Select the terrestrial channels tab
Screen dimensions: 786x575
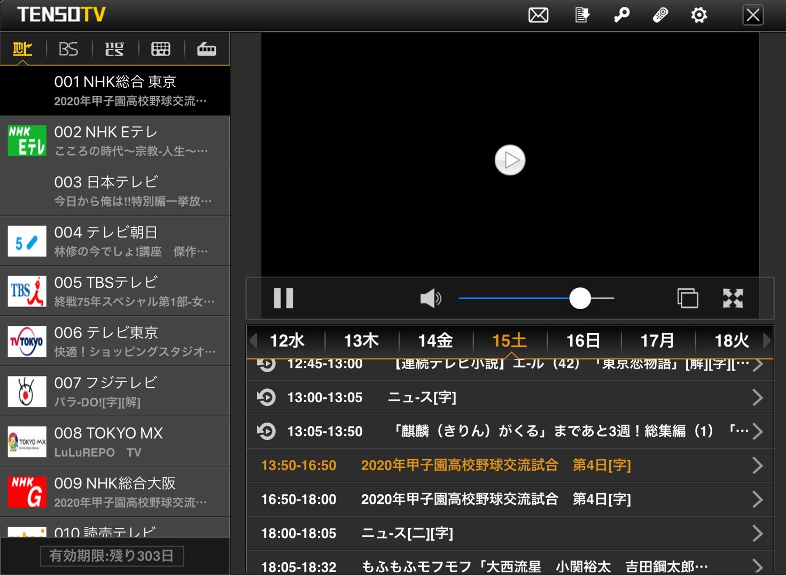[22, 49]
